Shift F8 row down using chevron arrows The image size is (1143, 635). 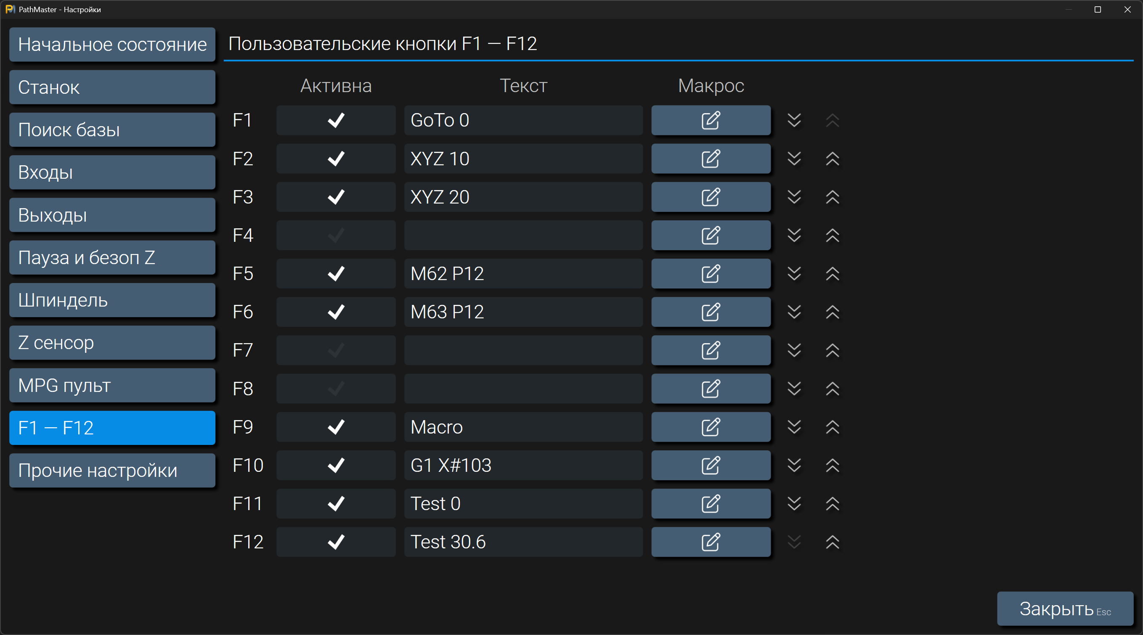pyautogui.click(x=794, y=389)
